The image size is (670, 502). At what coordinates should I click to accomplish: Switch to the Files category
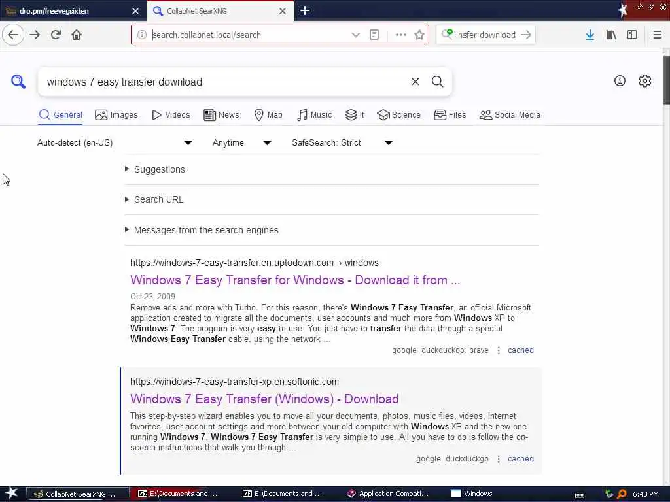click(x=450, y=115)
